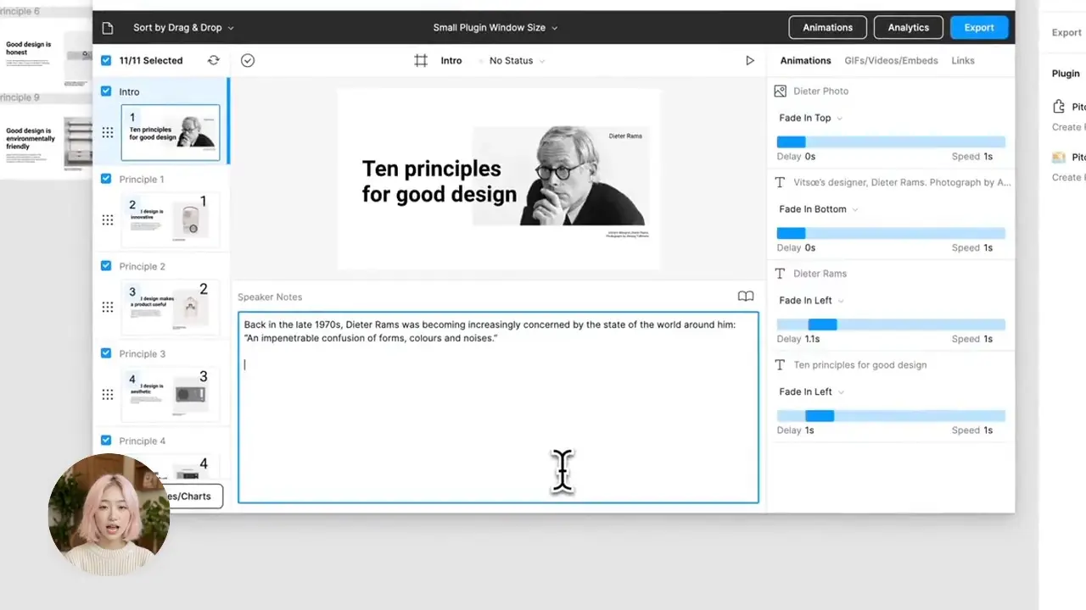The image size is (1086, 610).
Task: Click the circled checkmark icon in the toolbar
Action: tap(247, 60)
